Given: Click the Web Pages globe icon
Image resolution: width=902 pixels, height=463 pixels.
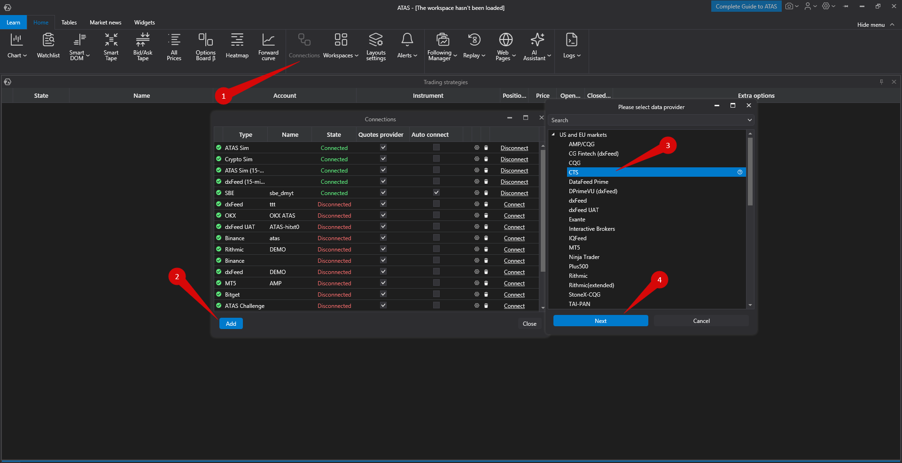Looking at the screenshot, I should [506, 39].
